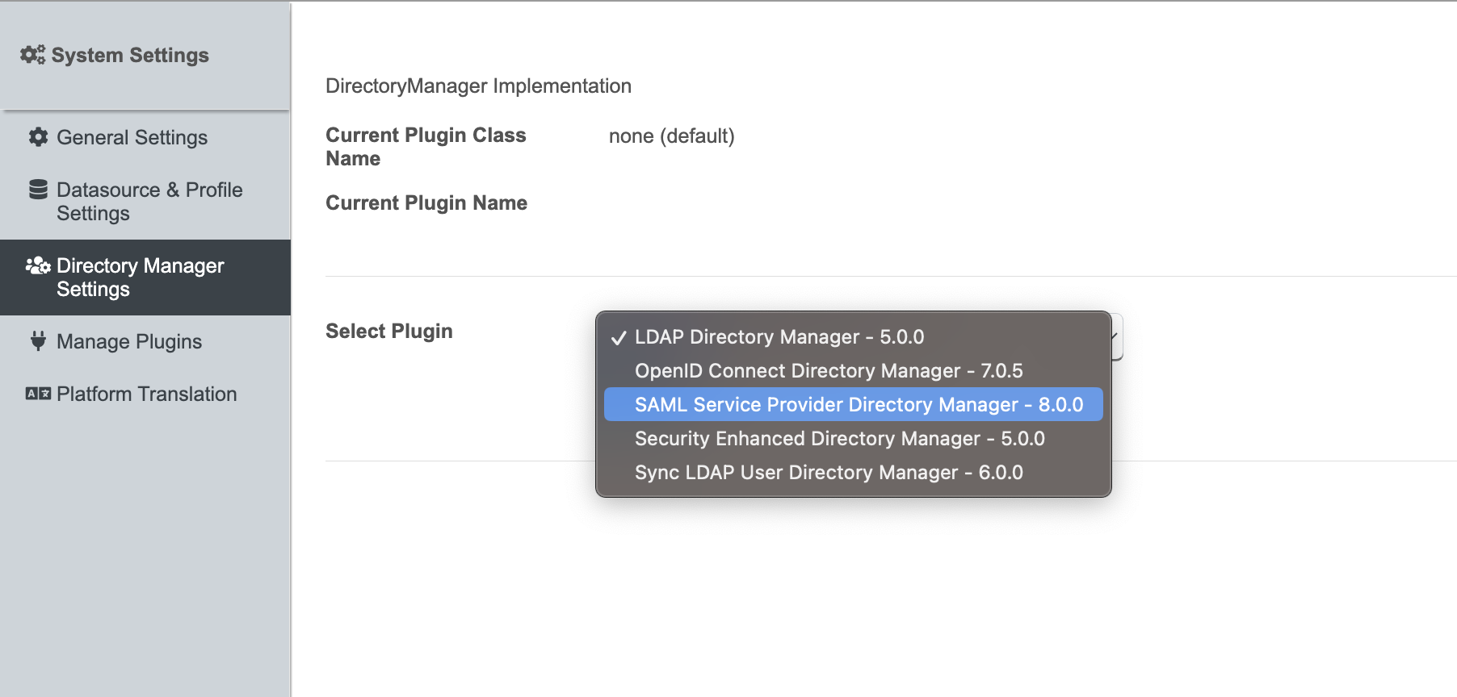Viewport: 1457px width, 697px height.
Task: Click the Platform Translation language icon
Action: (x=38, y=394)
